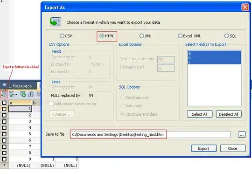The height and width of the screenshot is (174, 252).
Task: Click the Export button
Action: pyautogui.click(x=203, y=148)
